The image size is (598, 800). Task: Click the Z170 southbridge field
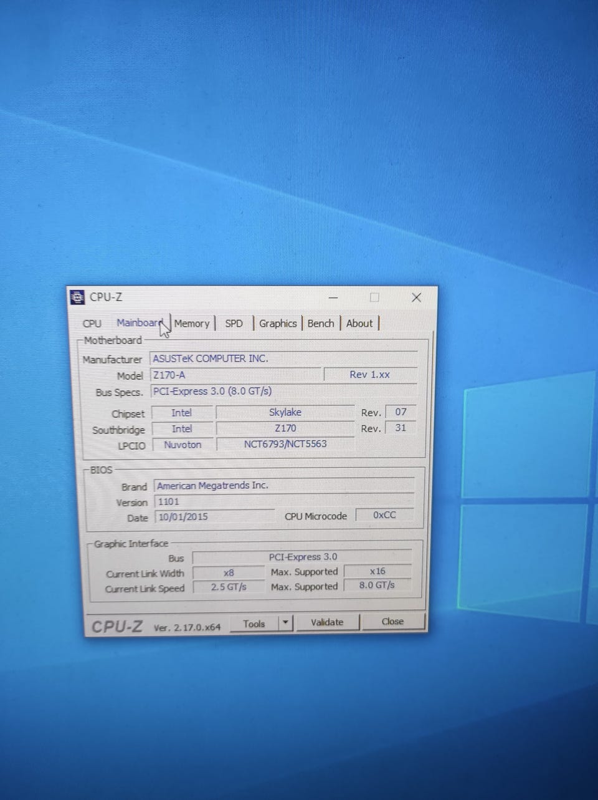(x=285, y=428)
